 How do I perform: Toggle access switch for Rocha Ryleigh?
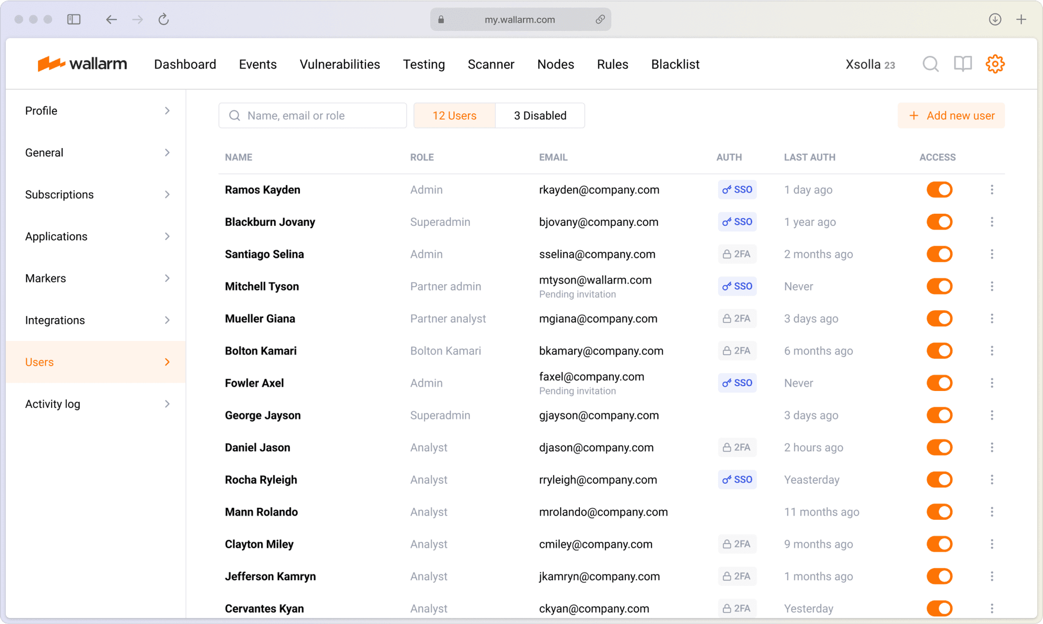click(939, 480)
